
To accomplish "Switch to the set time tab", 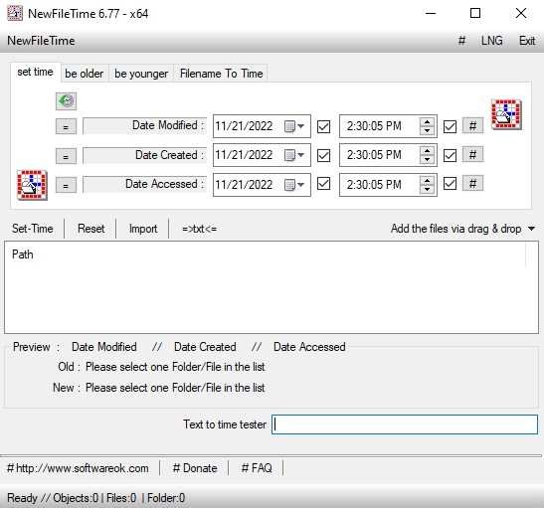I will point(36,73).
